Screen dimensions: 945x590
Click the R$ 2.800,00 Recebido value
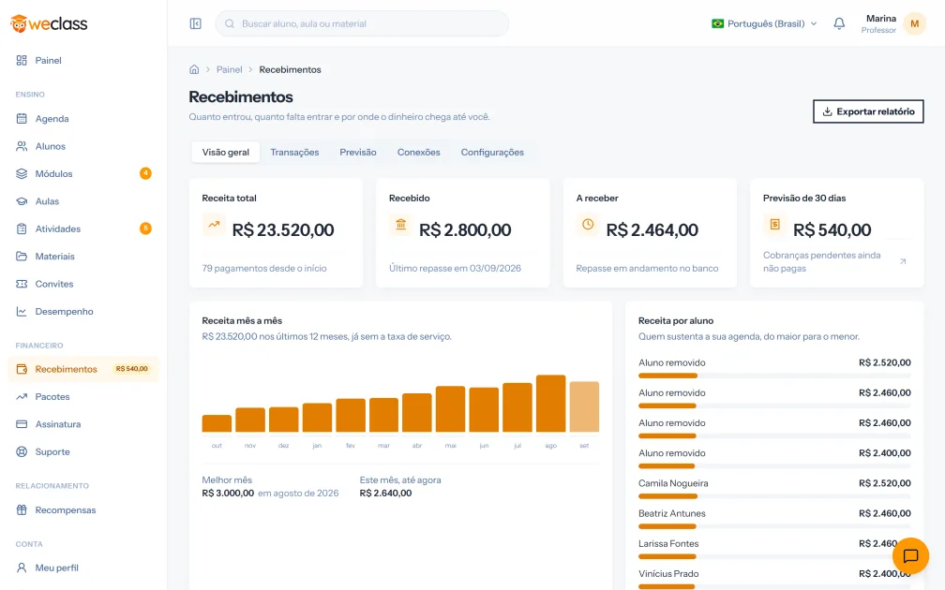coord(465,230)
